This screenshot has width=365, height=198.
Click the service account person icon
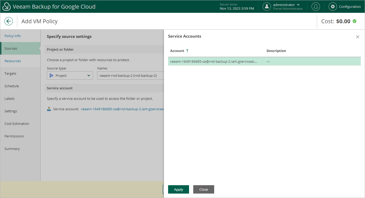(x=49, y=109)
